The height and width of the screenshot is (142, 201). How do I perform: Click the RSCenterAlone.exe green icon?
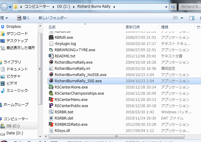[51, 87]
